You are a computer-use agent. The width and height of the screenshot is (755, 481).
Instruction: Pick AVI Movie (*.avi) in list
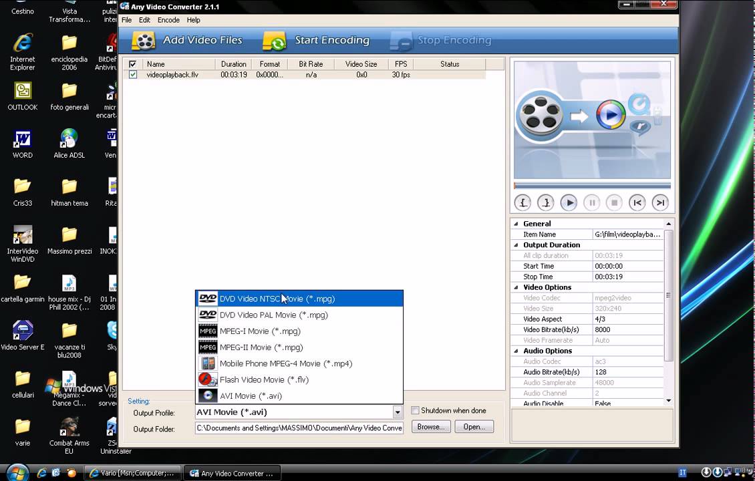pyautogui.click(x=299, y=395)
